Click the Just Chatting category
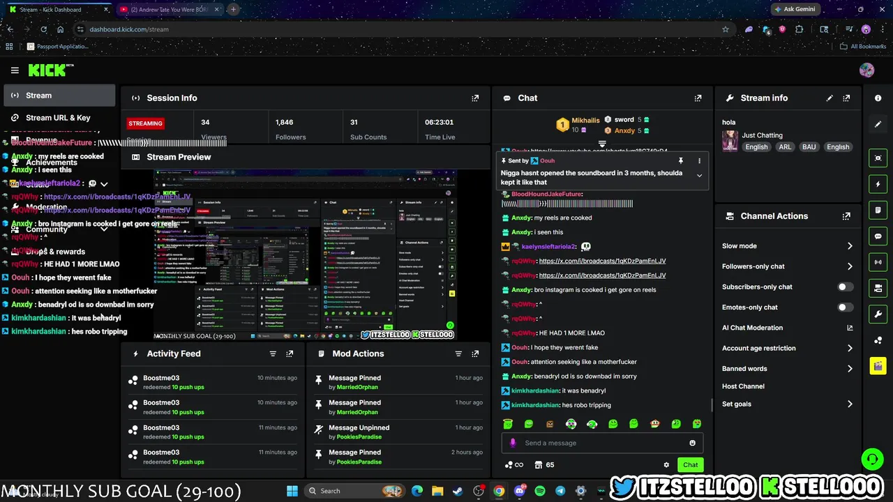 [762, 135]
